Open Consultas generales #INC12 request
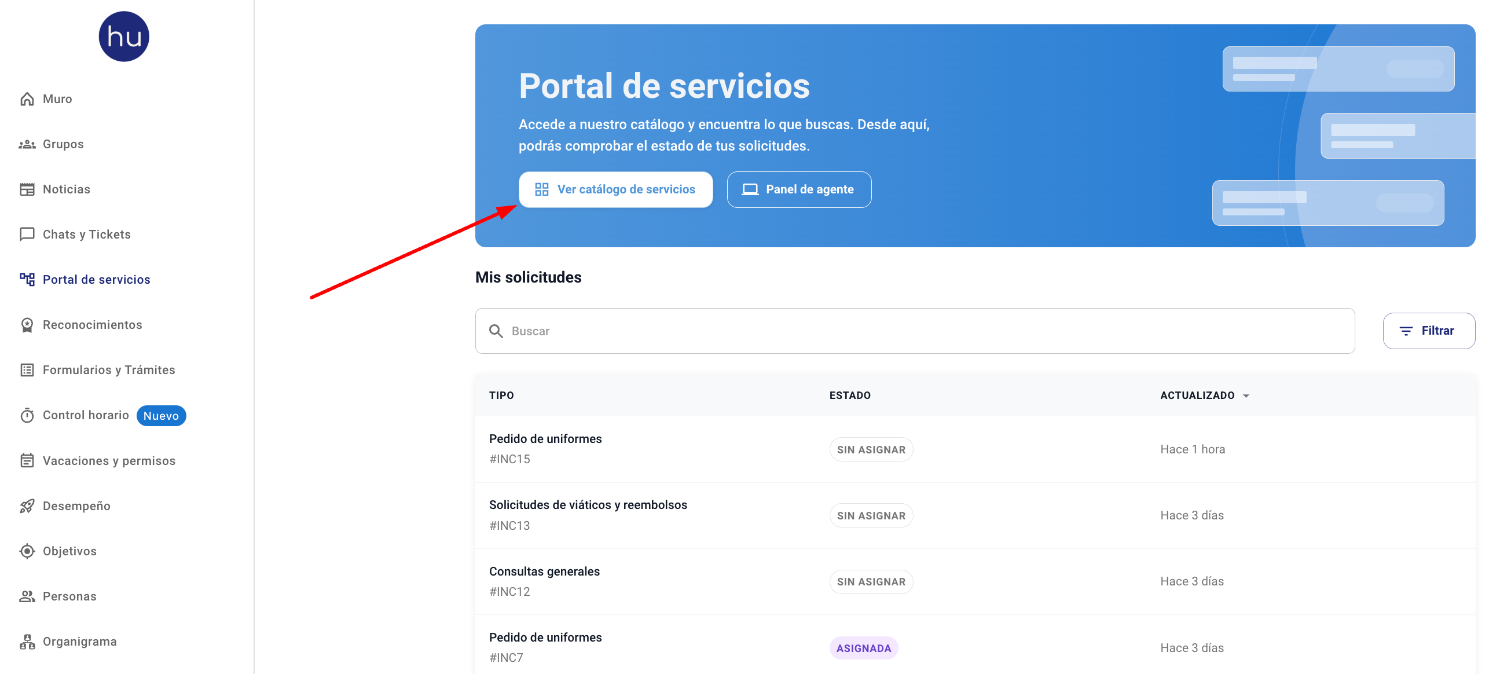1511x674 pixels. pyautogui.click(x=544, y=581)
